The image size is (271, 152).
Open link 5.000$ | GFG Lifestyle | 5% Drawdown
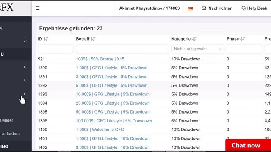[112, 85]
